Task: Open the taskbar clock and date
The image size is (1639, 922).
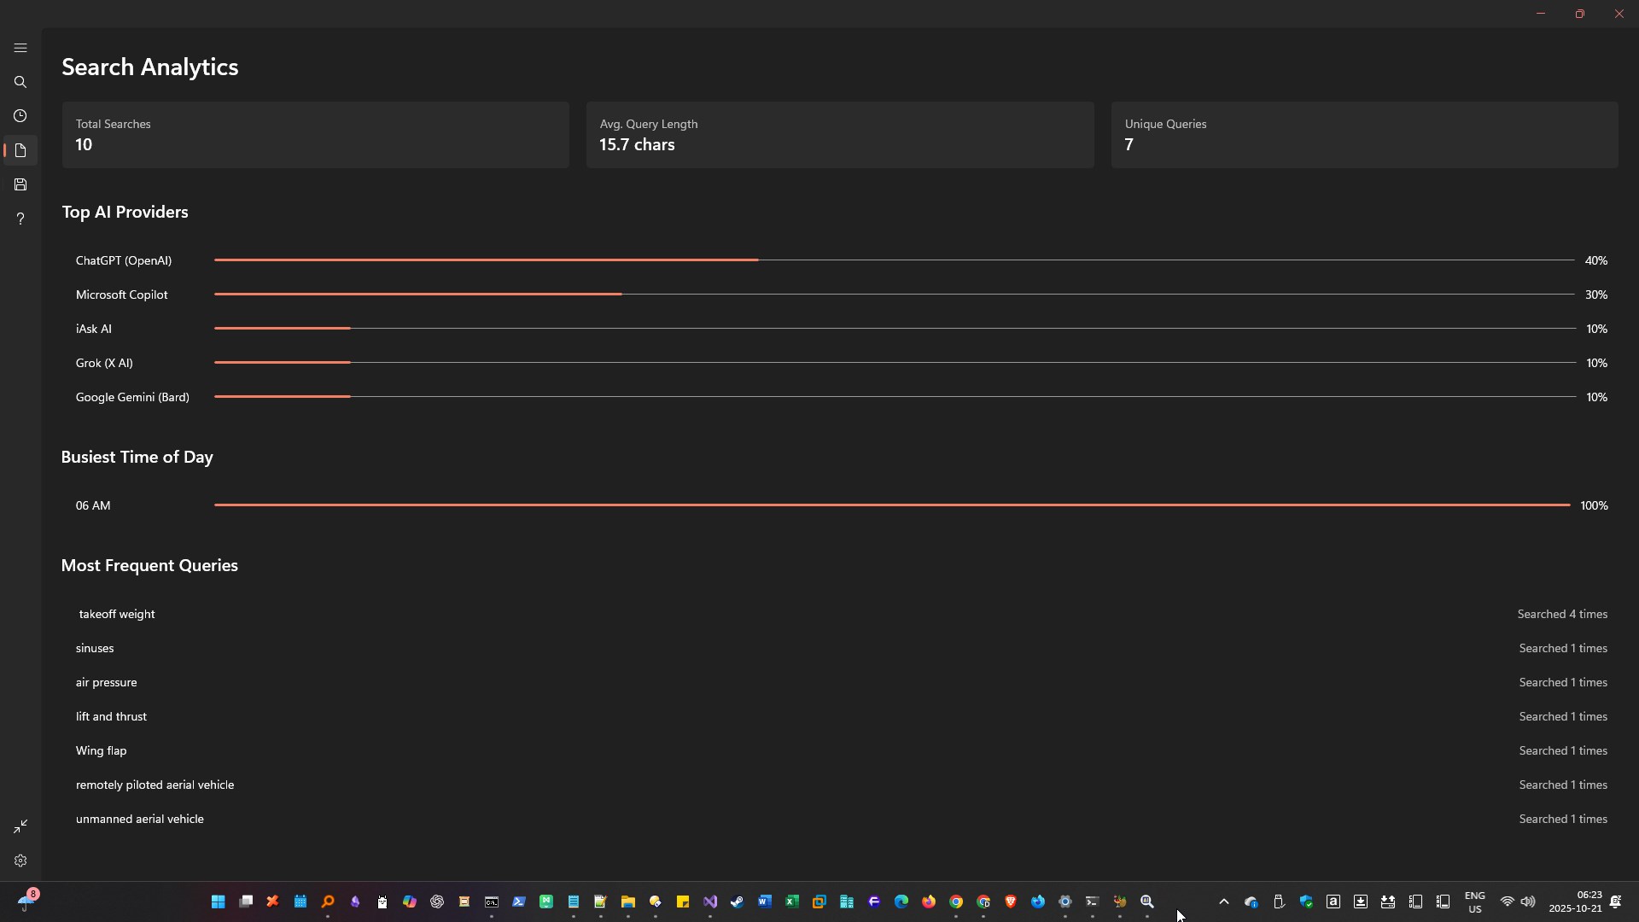Action: coord(1575,902)
